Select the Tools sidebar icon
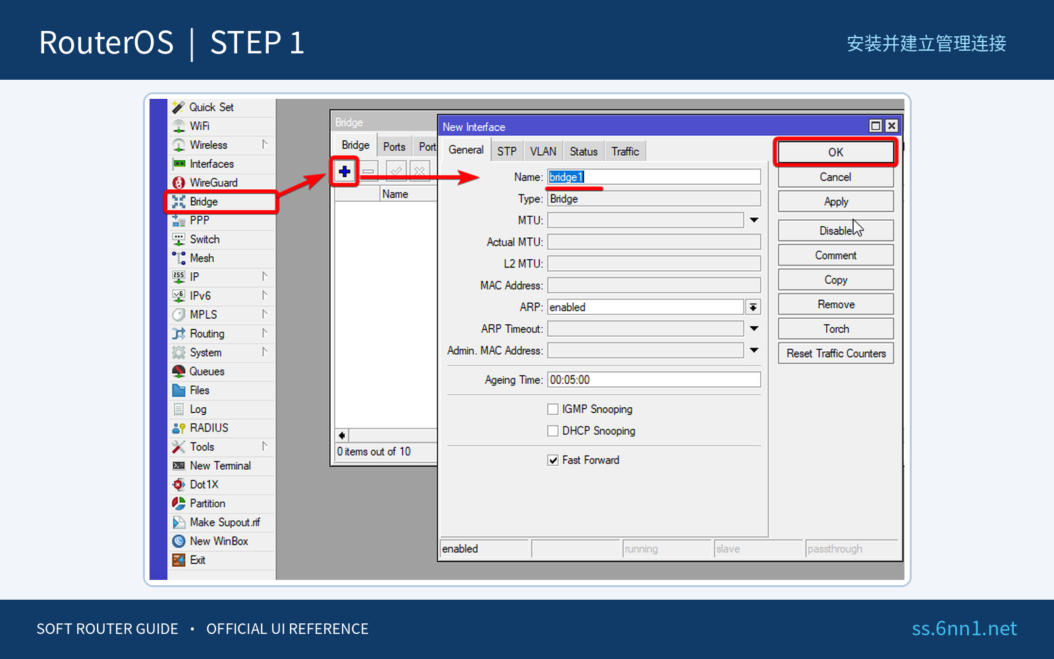This screenshot has height=659, width=1054. pos(179,447)
